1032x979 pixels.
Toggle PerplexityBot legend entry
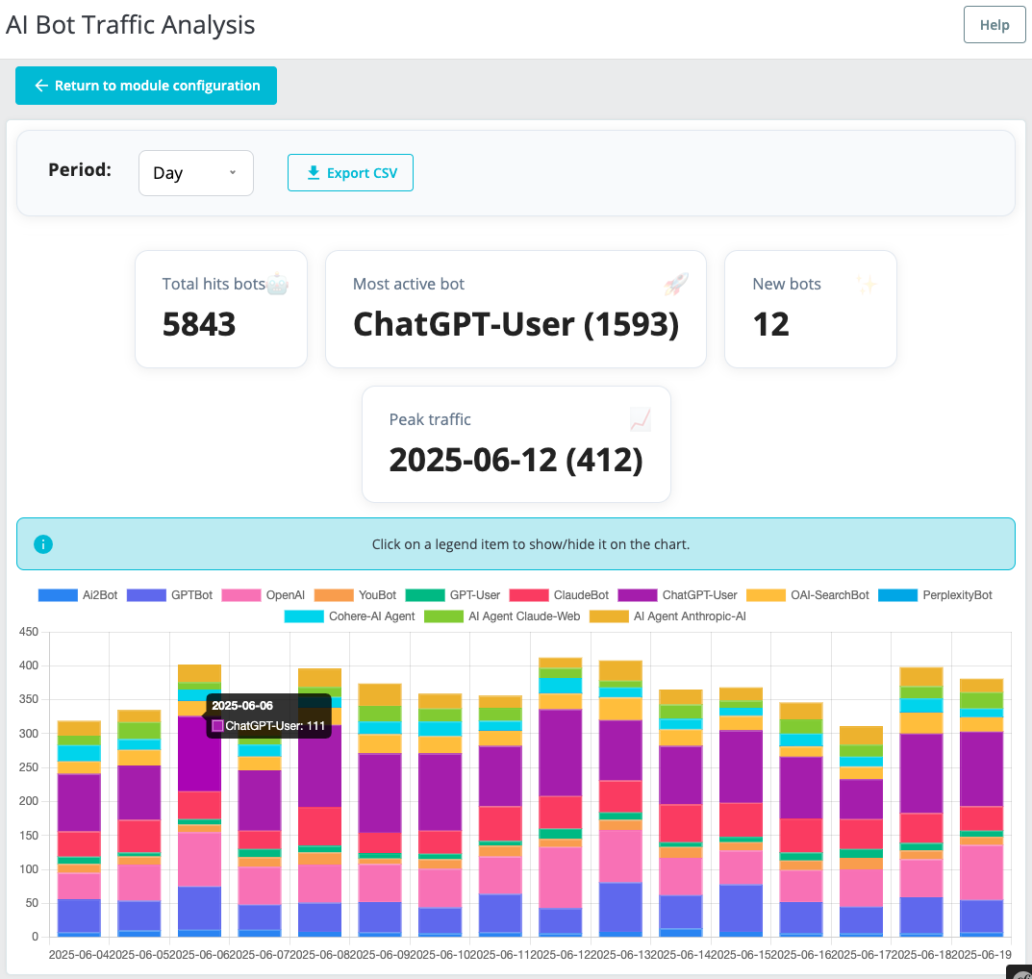(x=935, y=595)
